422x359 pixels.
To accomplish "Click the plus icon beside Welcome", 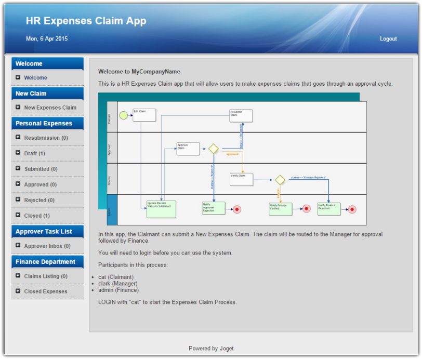I will [x=18, y=77].
